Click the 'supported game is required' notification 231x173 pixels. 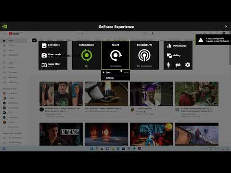click(x=213, y=40)
